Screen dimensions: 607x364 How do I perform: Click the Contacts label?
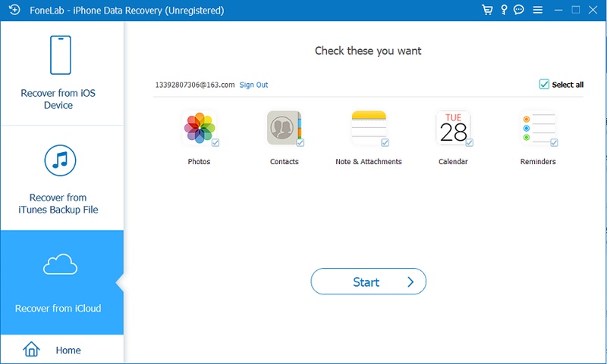point(284,162)
